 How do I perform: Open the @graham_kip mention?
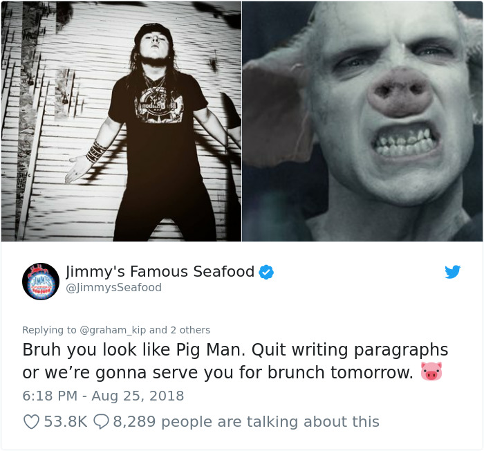click(x=113, y=330)
